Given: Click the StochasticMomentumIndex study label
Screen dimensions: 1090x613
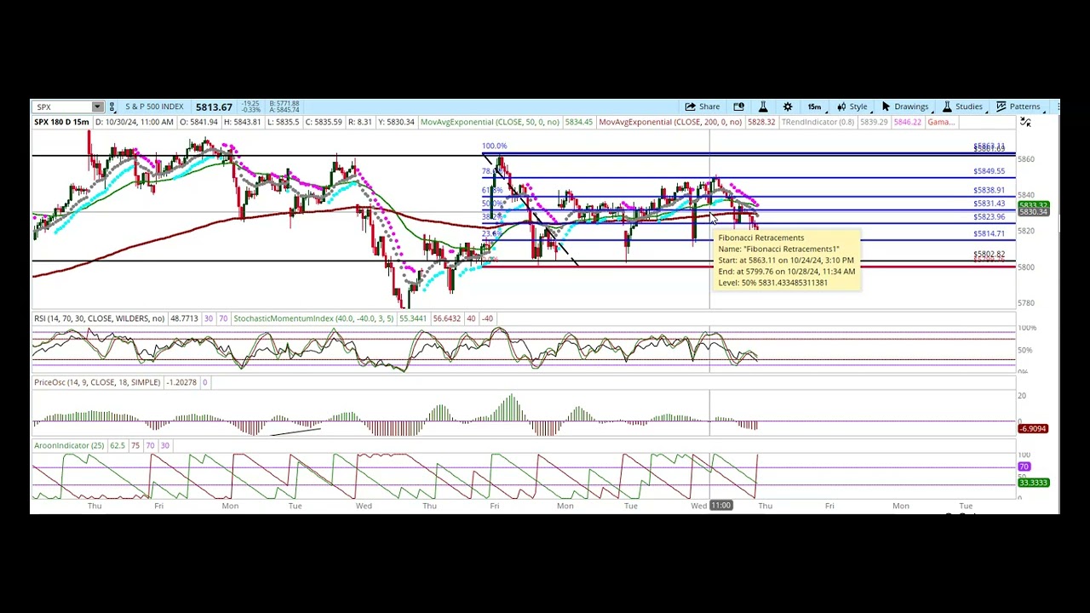Looking at the screenshot, I should click(x=313, y=318).
